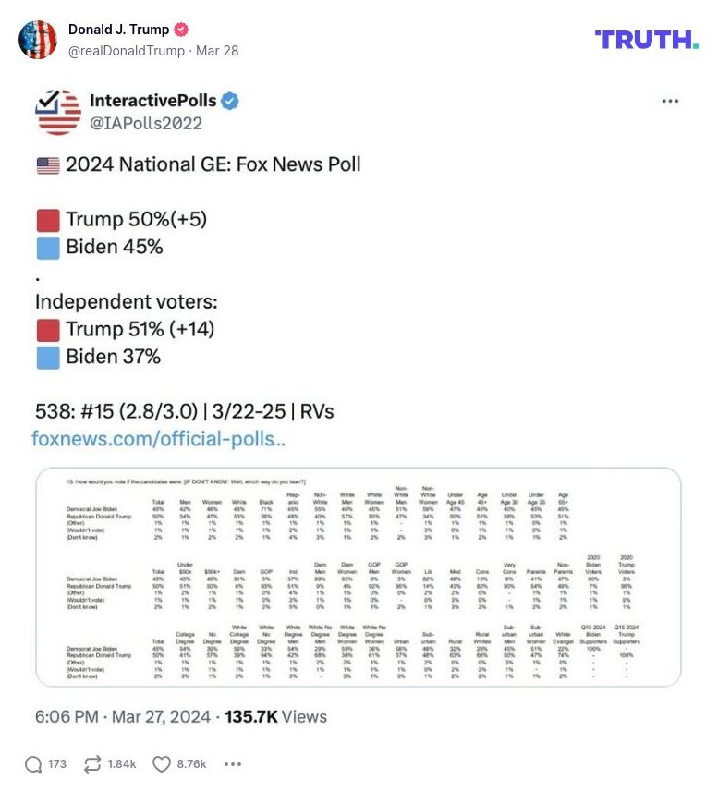718x792 pixels.
Task: Open the bottom ellipsis options menu
Action: 233,765
